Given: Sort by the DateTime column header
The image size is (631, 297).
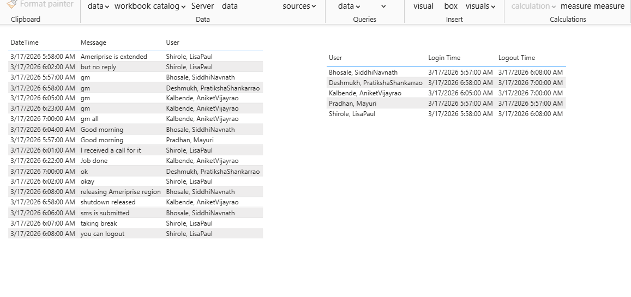Looking at the screenshot, I should click(x=25, y=42).
